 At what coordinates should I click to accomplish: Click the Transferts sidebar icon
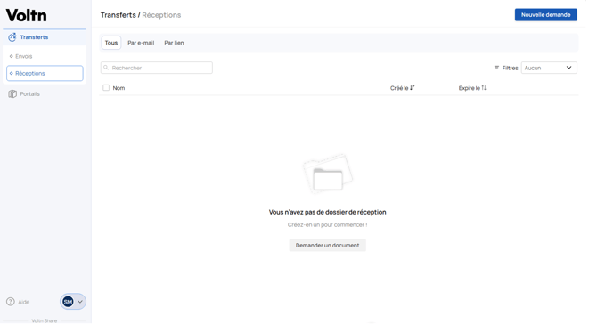[12, 37]
